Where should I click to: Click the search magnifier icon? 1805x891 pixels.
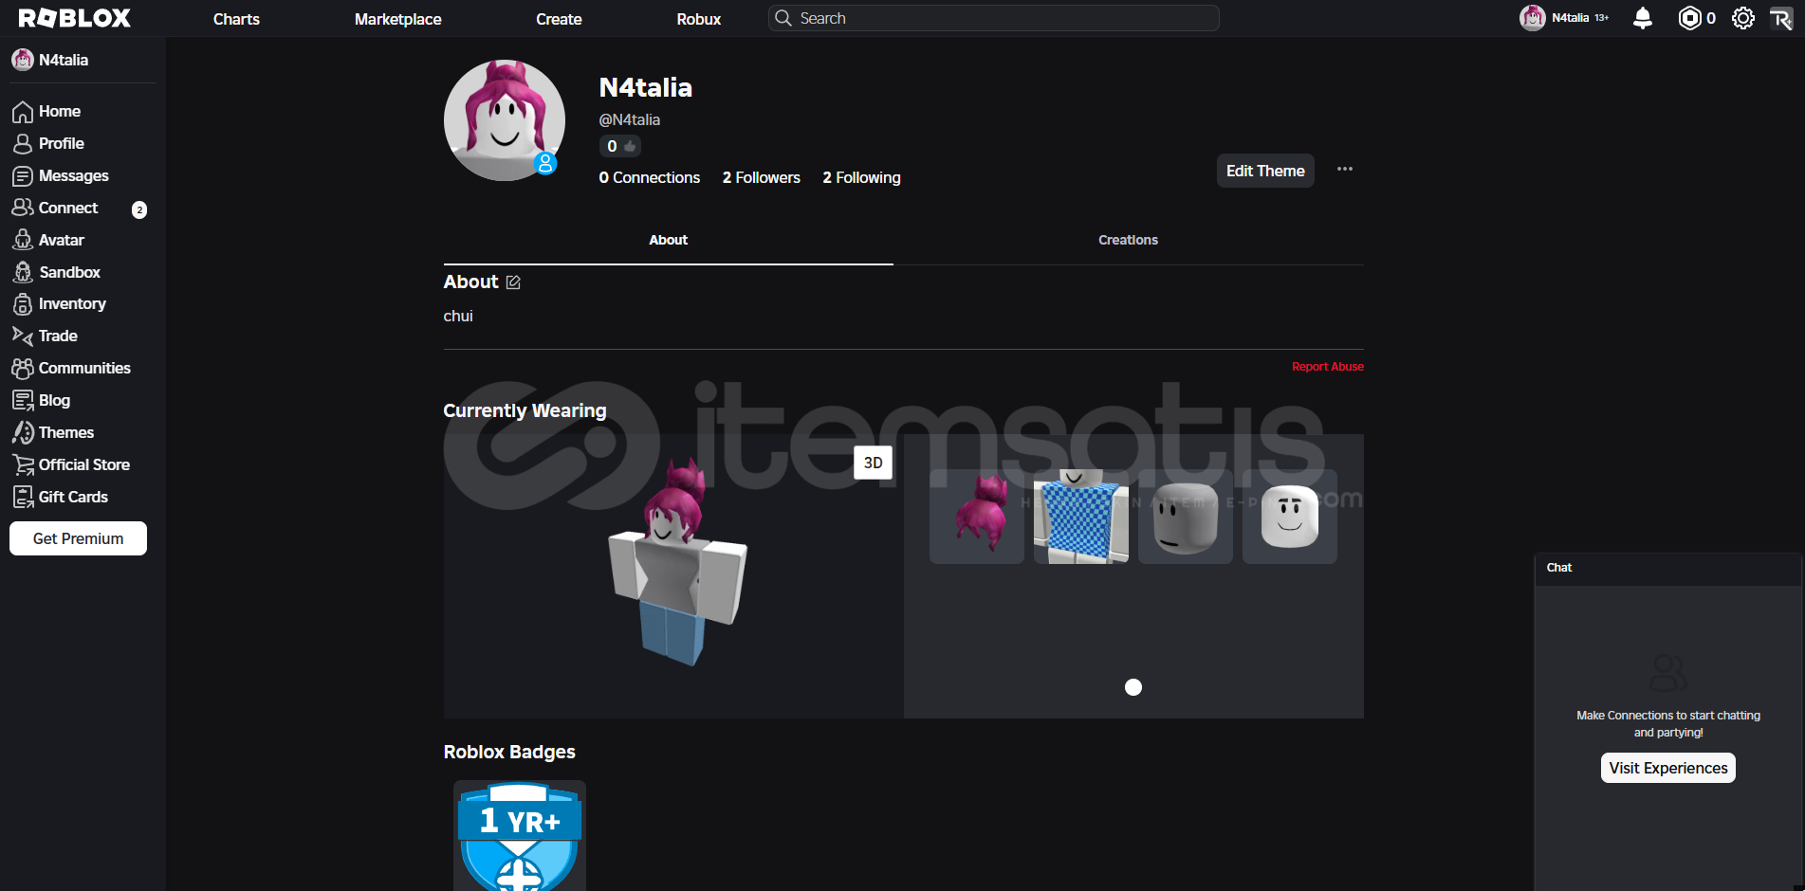pos(783,18)
